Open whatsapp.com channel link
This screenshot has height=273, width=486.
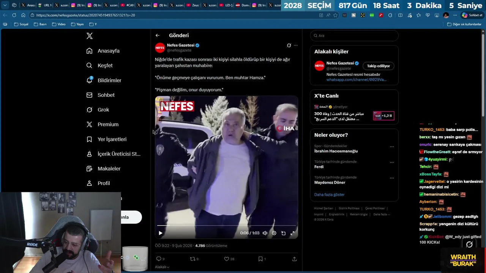(x=356, y=80)
